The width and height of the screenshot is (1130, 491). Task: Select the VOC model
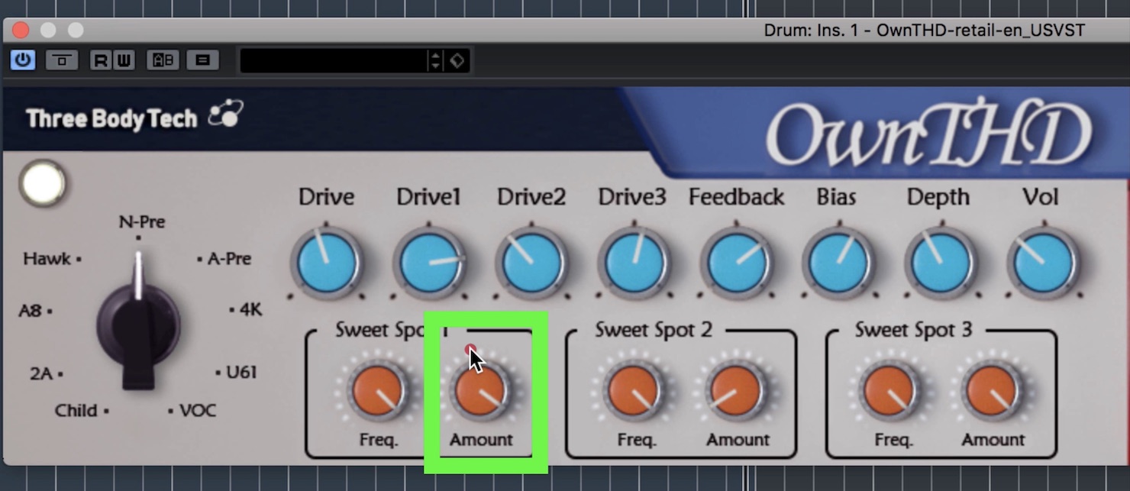click(x=198, y=411)
